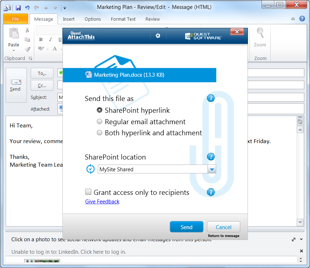Switch to the Message tab
This screenshot has height=268, width=310.
click(44, 19)
